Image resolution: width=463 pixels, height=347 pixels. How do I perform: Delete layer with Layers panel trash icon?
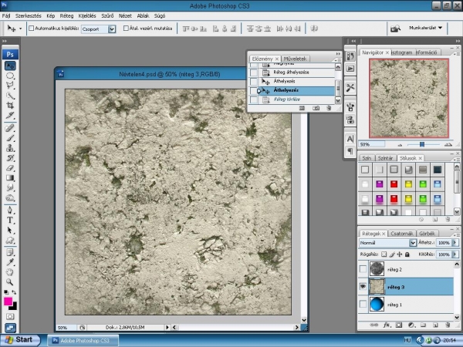pyautogui.click(x=448, y=325)
